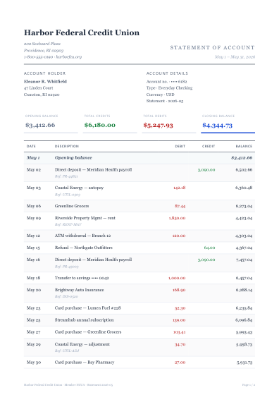The width and height of the screenshot is (279, 395).
Task: Click the account number line ending 6182
Action: [x=166, y=81]
